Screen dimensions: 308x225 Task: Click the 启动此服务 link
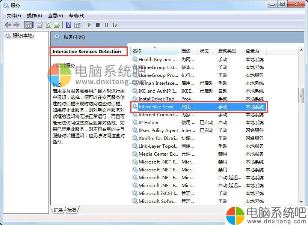(x=64, y=65)
